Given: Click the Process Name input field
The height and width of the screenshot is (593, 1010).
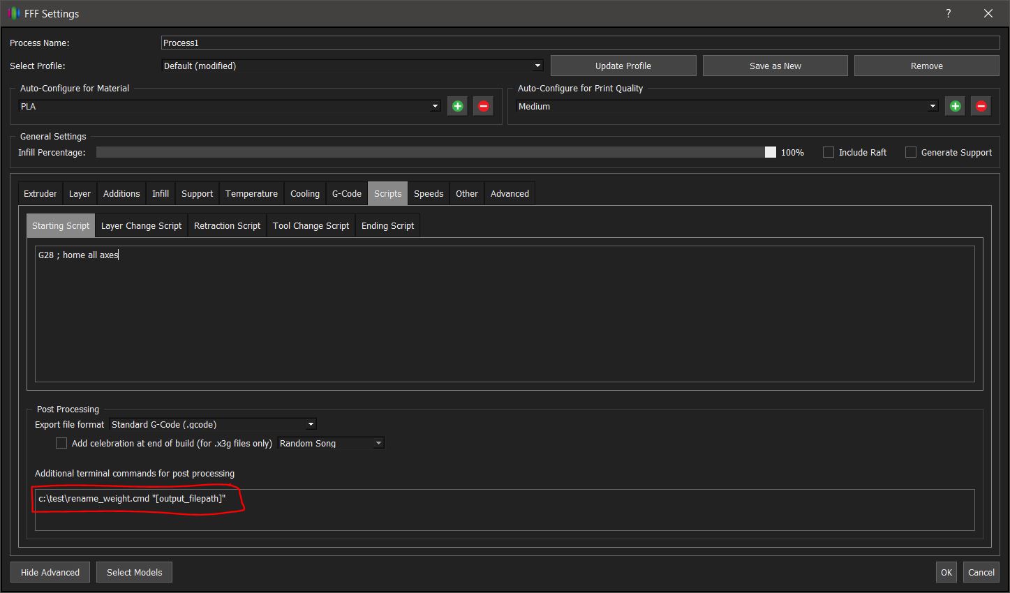Looking at the screenshot, I should [x=580, y=43].
